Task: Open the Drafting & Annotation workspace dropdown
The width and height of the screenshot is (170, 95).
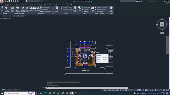Action: click(x=33, y=1)
